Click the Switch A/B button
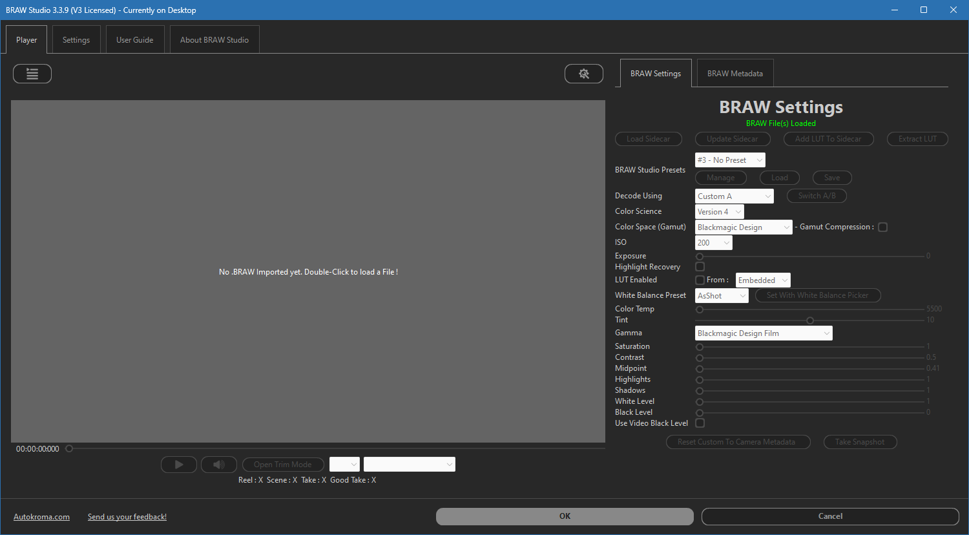The width and height of the screenshot is (969, 535). [817, 196]
